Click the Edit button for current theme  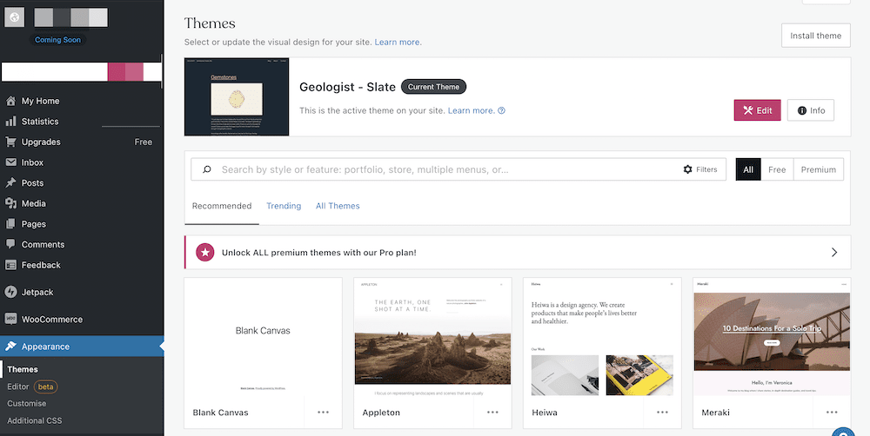click(758, 110)
